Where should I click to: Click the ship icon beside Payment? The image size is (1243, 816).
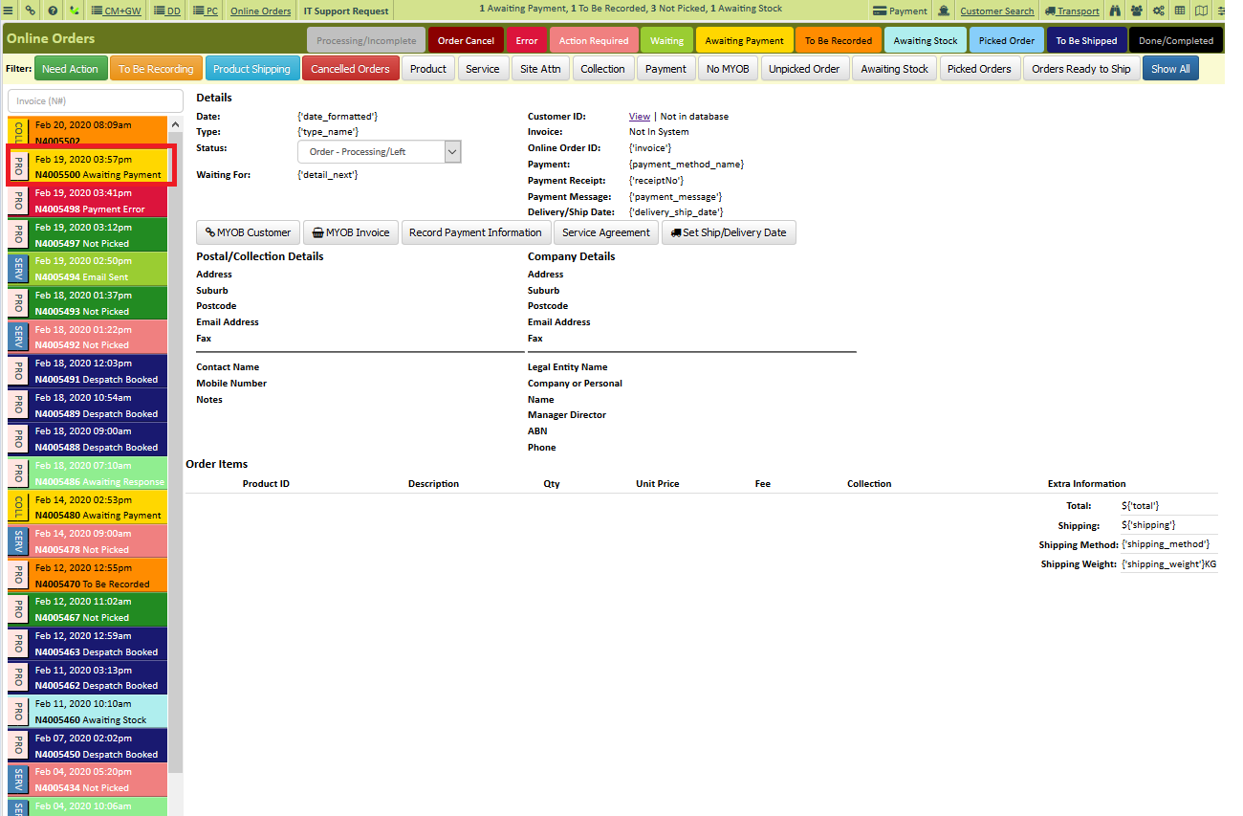(944, 11)
